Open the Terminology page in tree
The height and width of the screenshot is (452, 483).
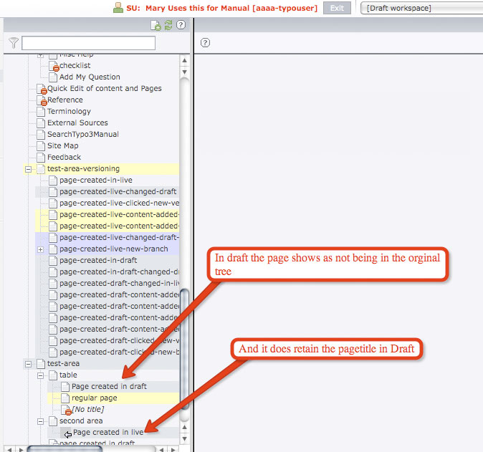(x=69, y=112)
